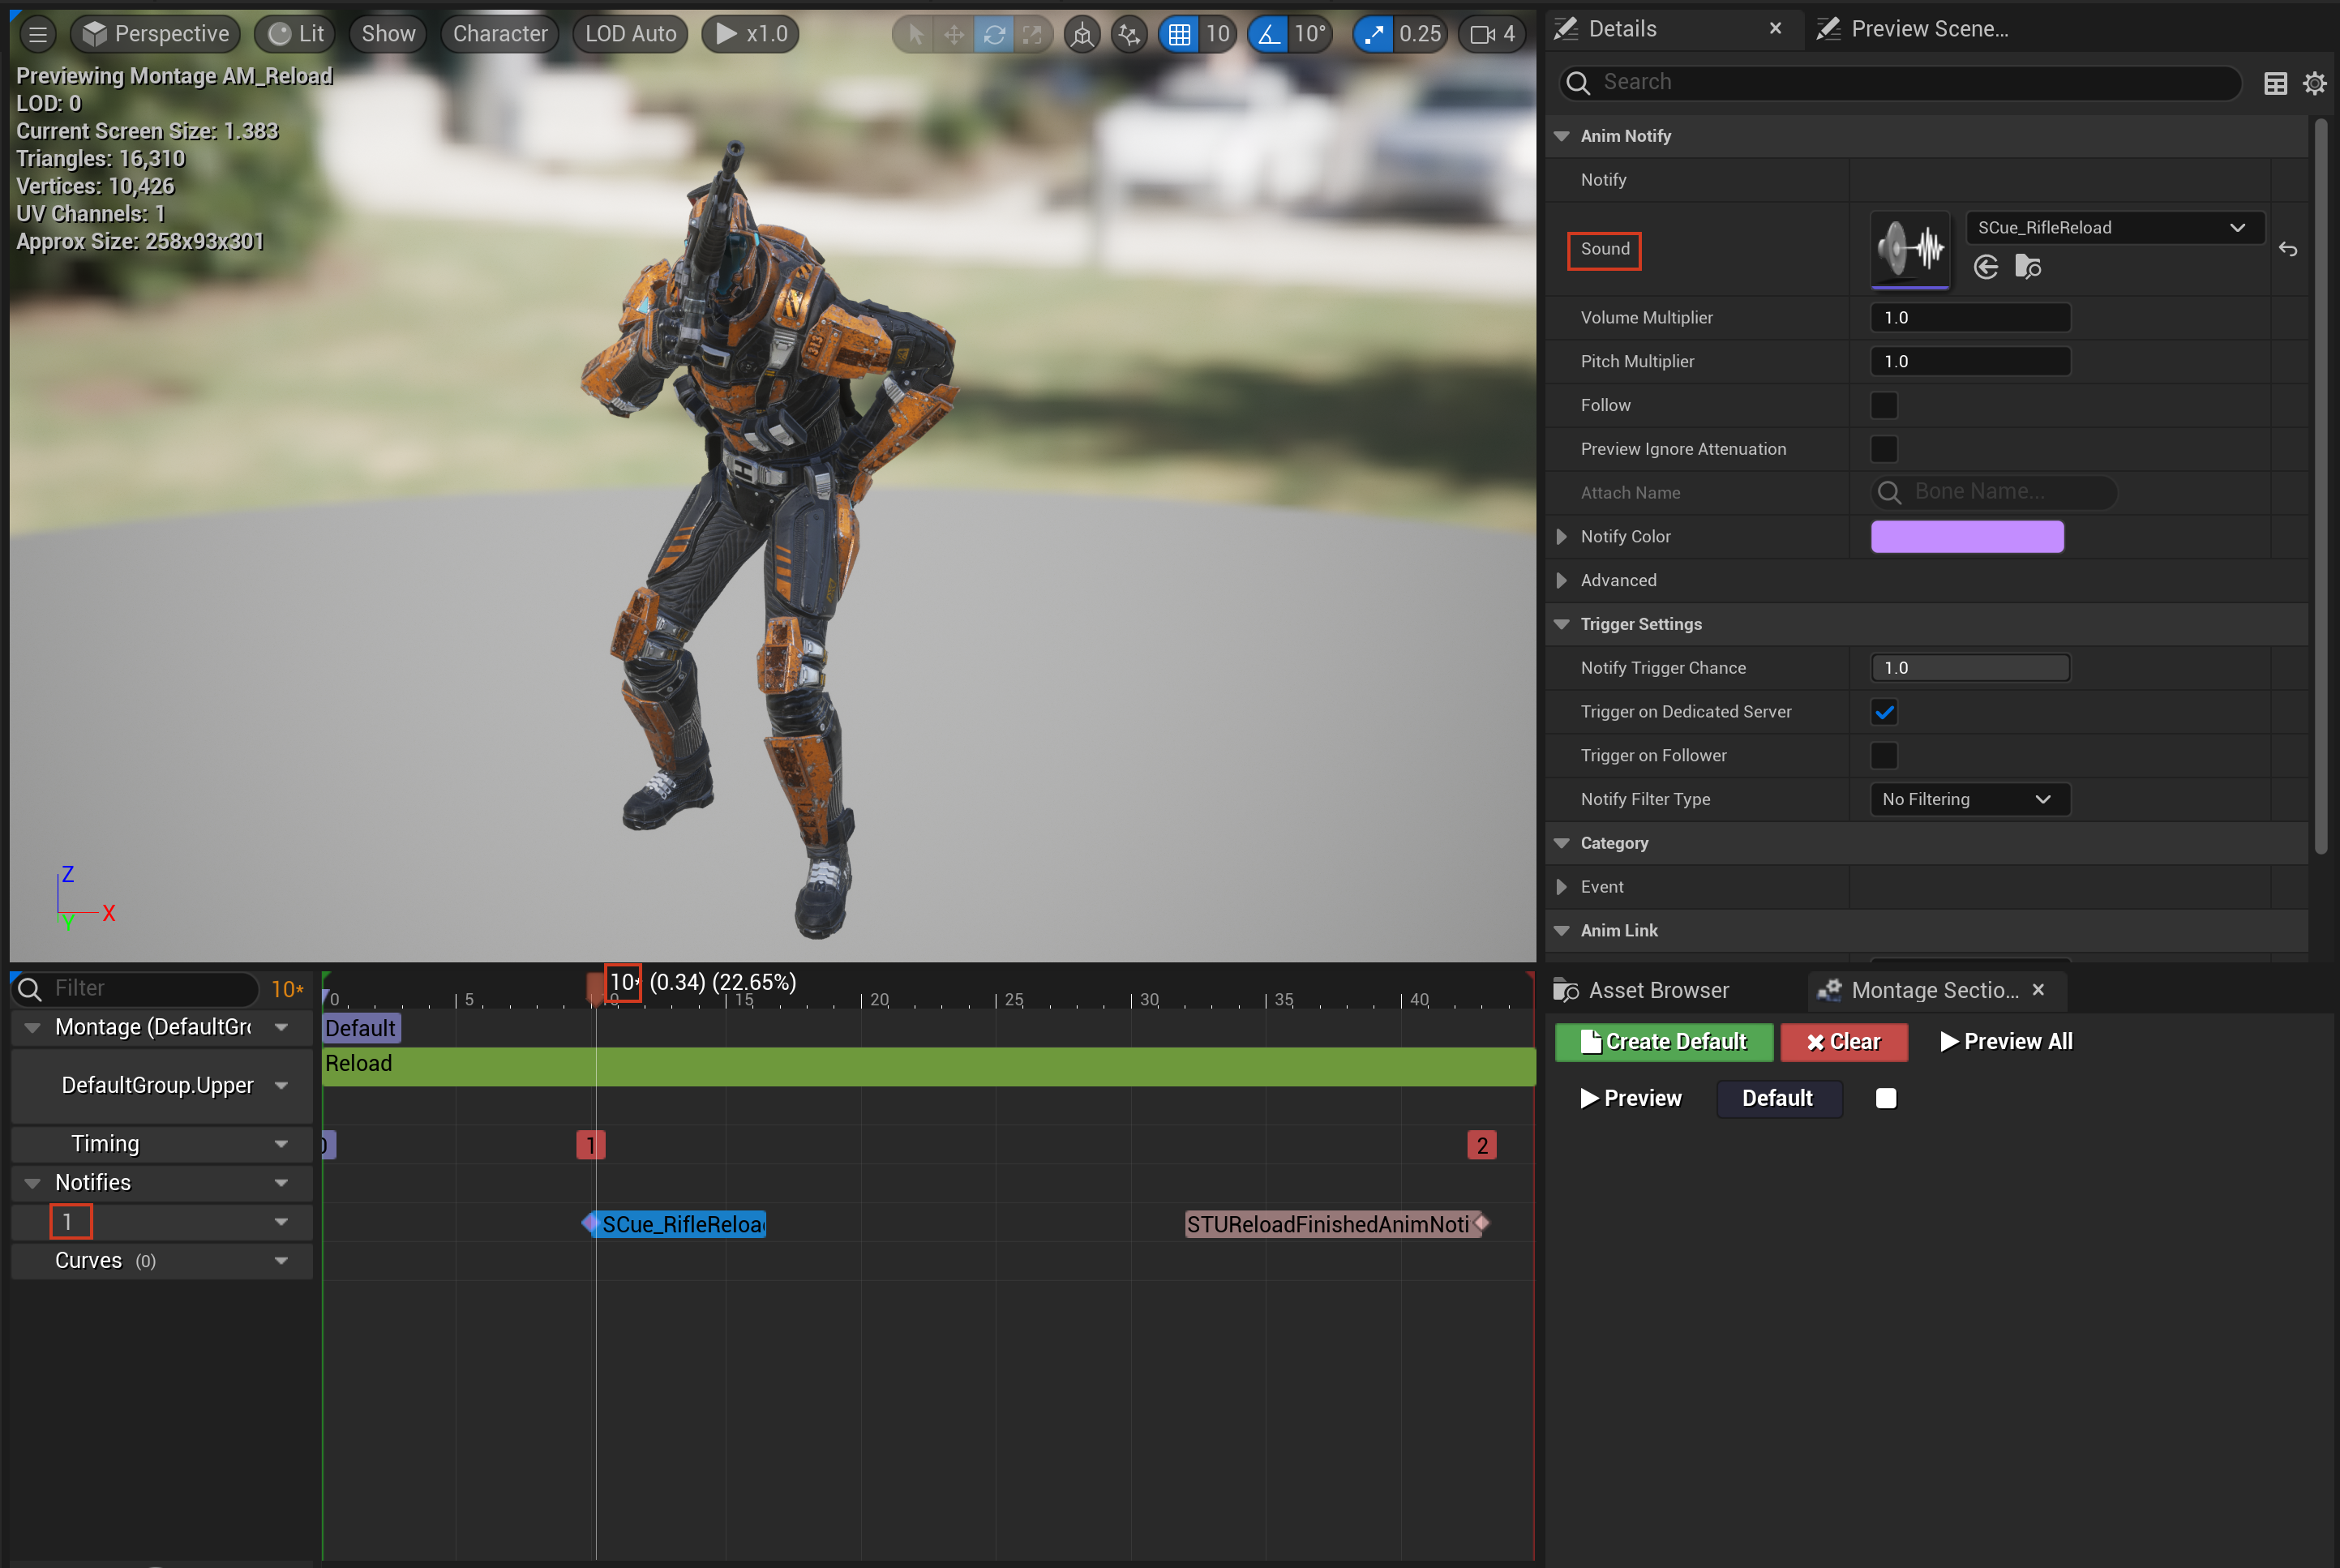This screenshot has width=2340, height=1568.
Task: Open the viewport options hamburger menu
Action: [38, 34]
